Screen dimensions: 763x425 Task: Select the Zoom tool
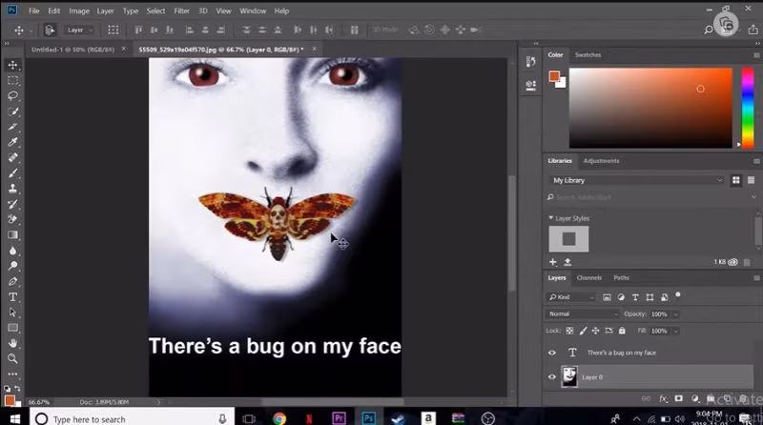[12, 358]
